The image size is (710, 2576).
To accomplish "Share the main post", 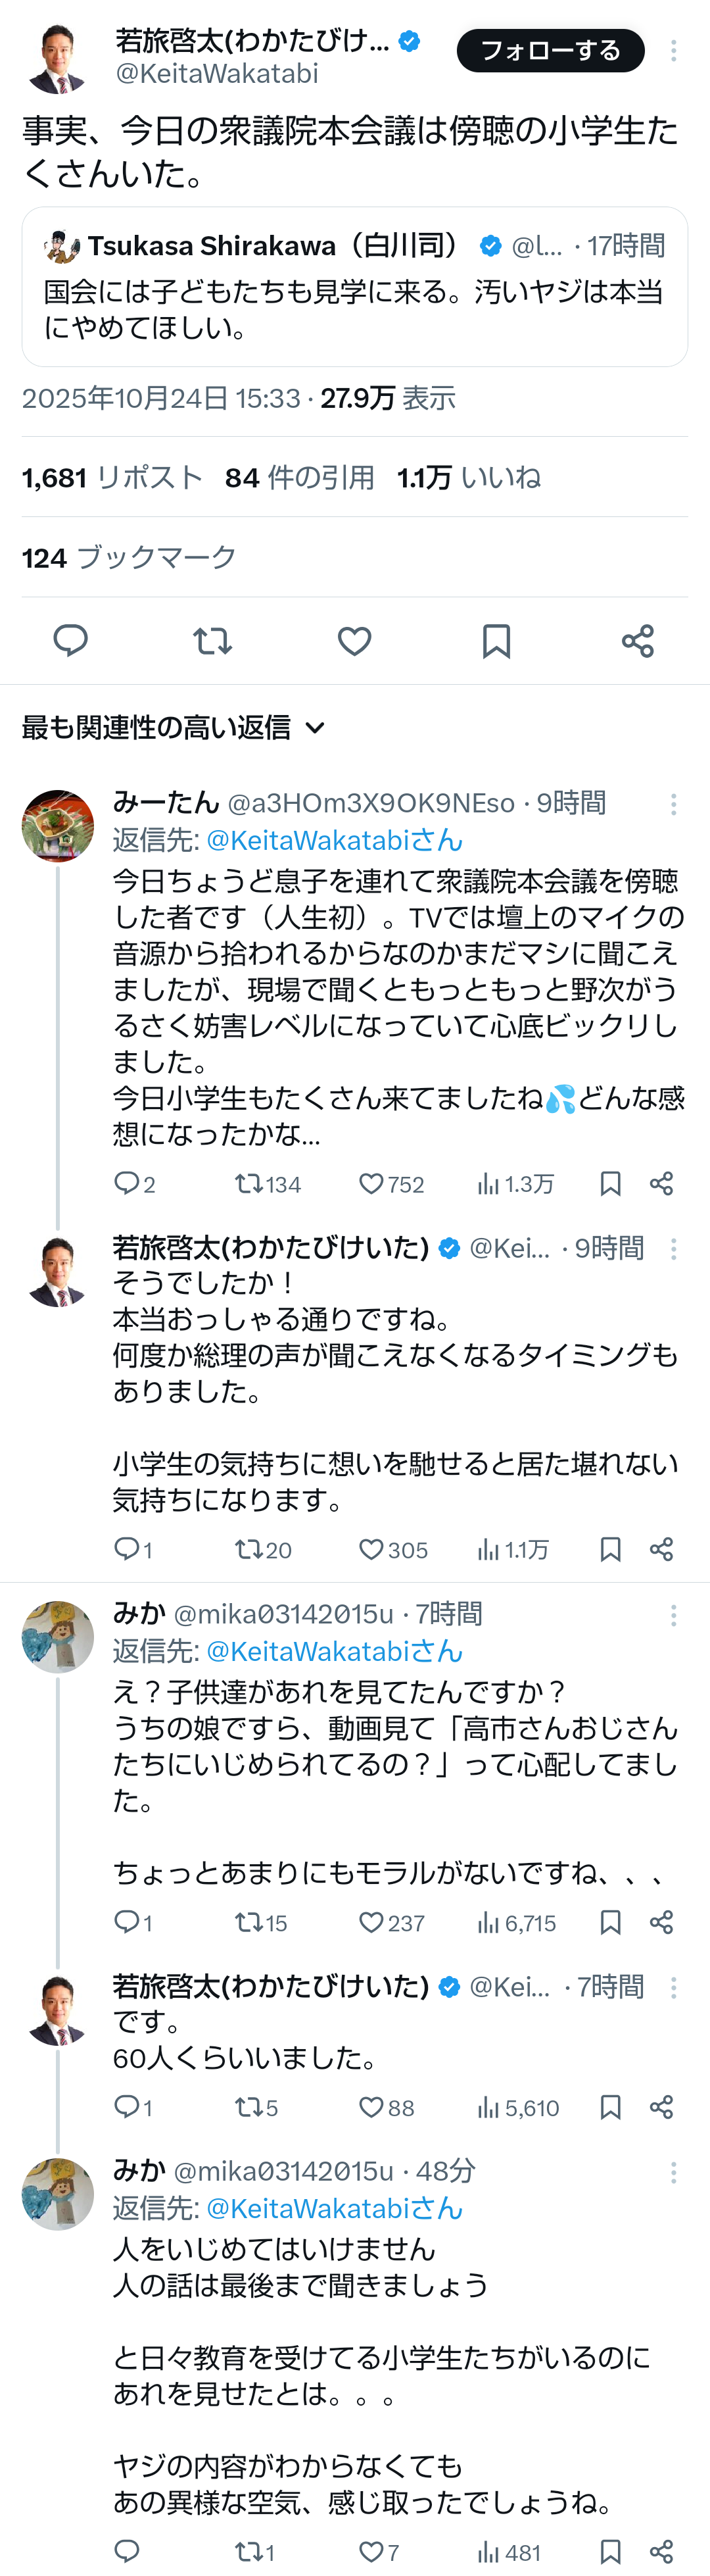I will point(637,640).
